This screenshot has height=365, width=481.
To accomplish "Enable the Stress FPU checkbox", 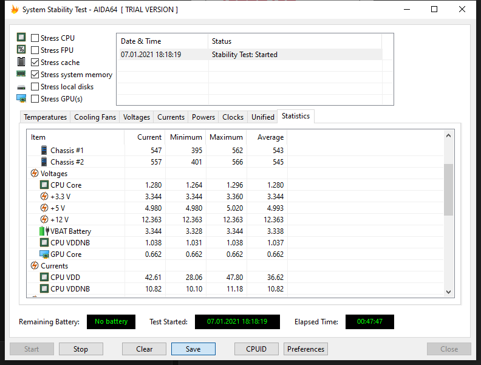I will coord(35,50).
